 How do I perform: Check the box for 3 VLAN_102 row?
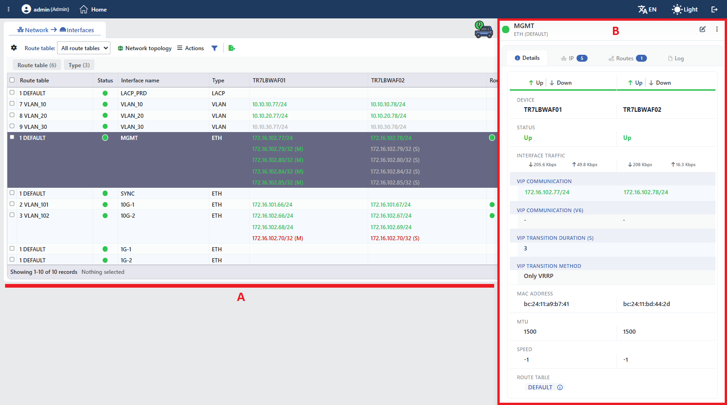tap(12, 215)
